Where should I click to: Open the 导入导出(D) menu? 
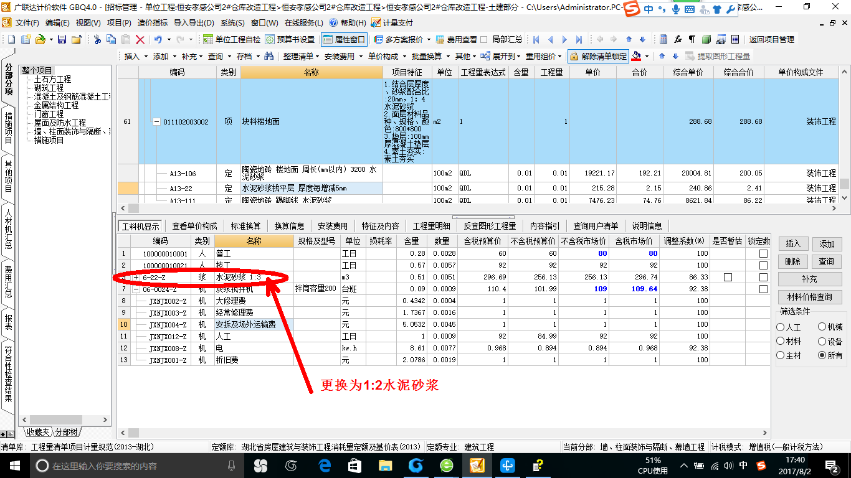[x=193, y=23]
